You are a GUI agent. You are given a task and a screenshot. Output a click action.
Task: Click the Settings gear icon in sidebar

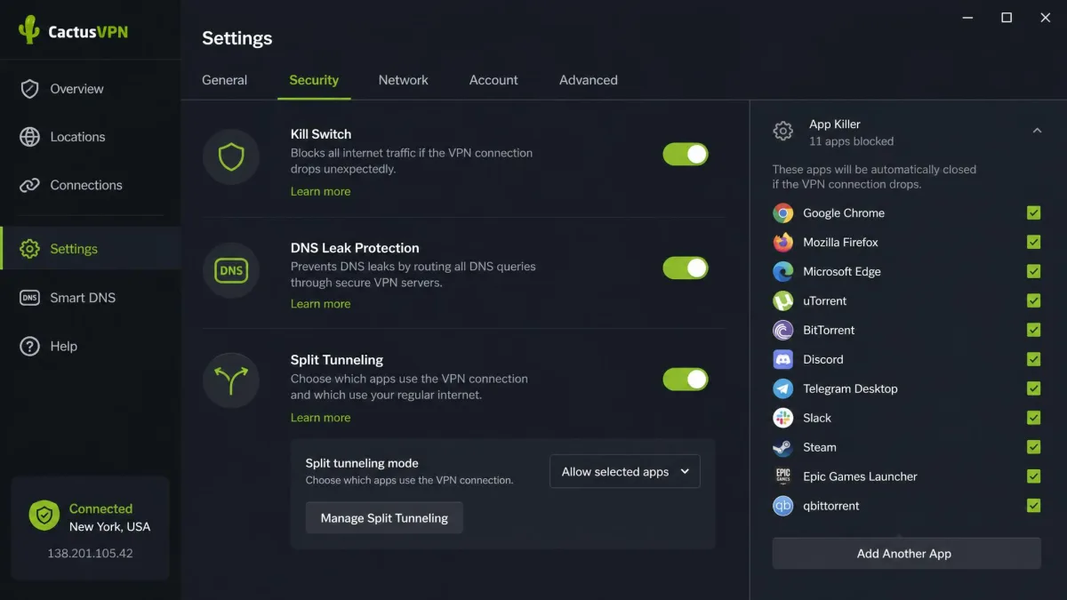coord(29,249)
